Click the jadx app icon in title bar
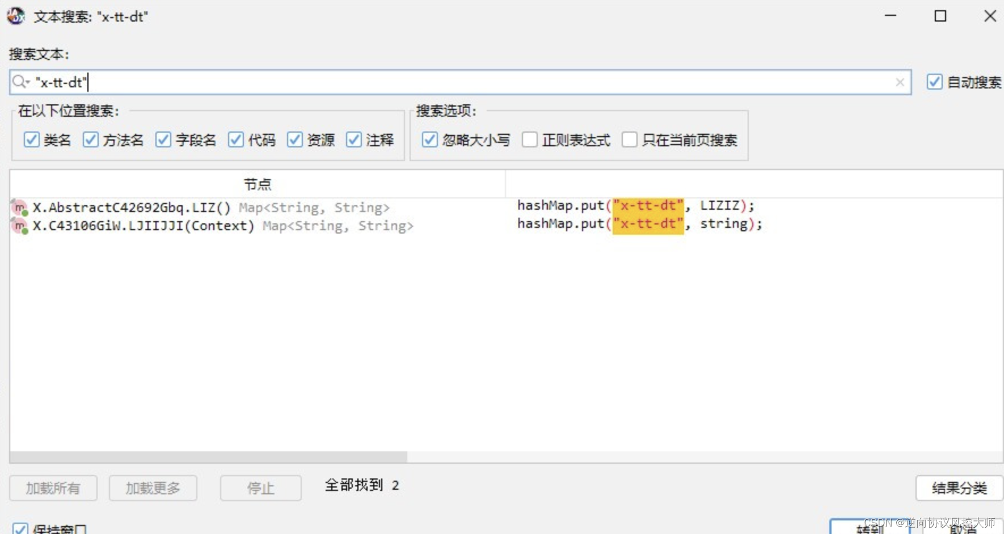This screenshot has height=534, width=1004. point(16,16)
